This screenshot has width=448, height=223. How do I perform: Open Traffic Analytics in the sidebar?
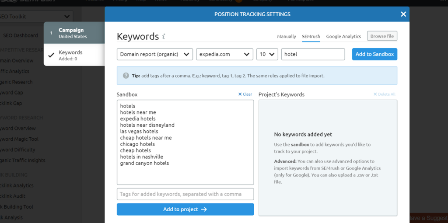[x=14, y=71]
